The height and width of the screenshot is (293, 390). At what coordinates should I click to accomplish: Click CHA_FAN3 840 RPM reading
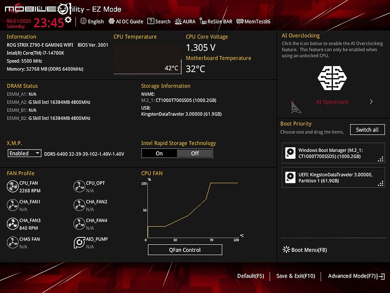(x=28, y=228)
